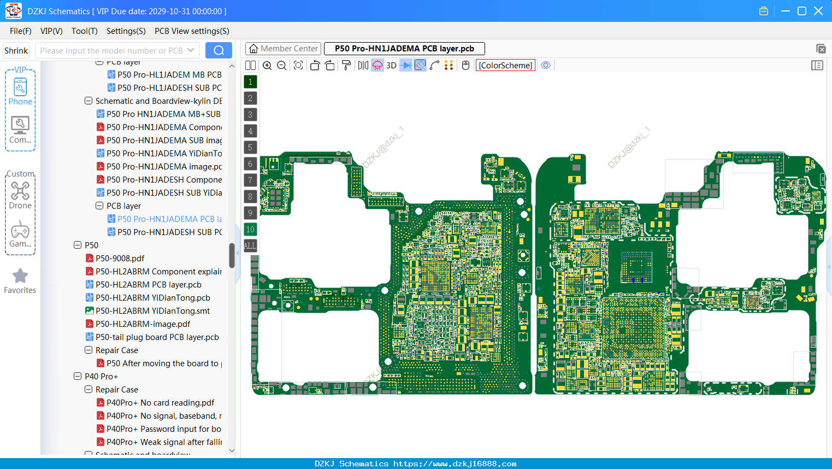Click the blue search button
The image size is (832, 469).
[x=219, y=50]
